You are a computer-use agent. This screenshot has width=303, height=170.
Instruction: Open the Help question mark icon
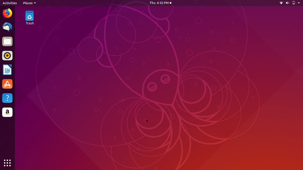pos(7,98)
